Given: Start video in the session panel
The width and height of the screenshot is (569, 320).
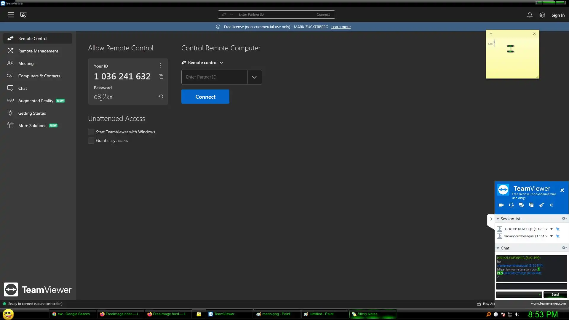Looking at the screenshot, I should 501,205.
